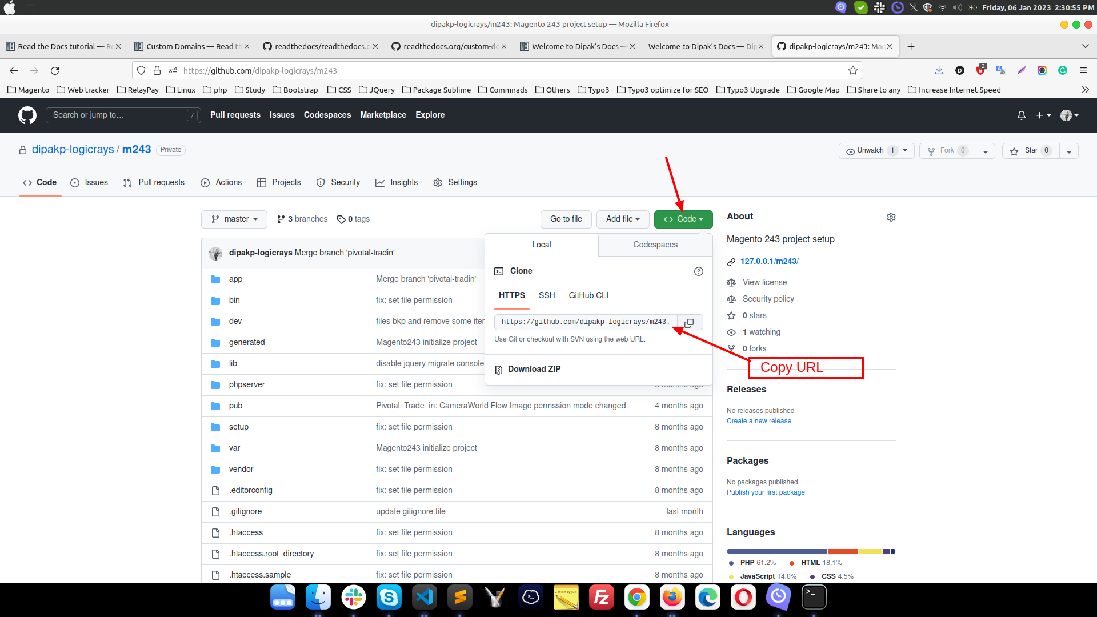Screen dimensions: 1097x617
Task: Open the GitHub home logo
Action: (27, 115)
